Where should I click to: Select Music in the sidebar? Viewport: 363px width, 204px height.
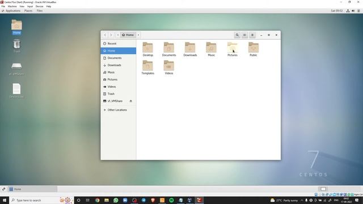click(119, 72)
